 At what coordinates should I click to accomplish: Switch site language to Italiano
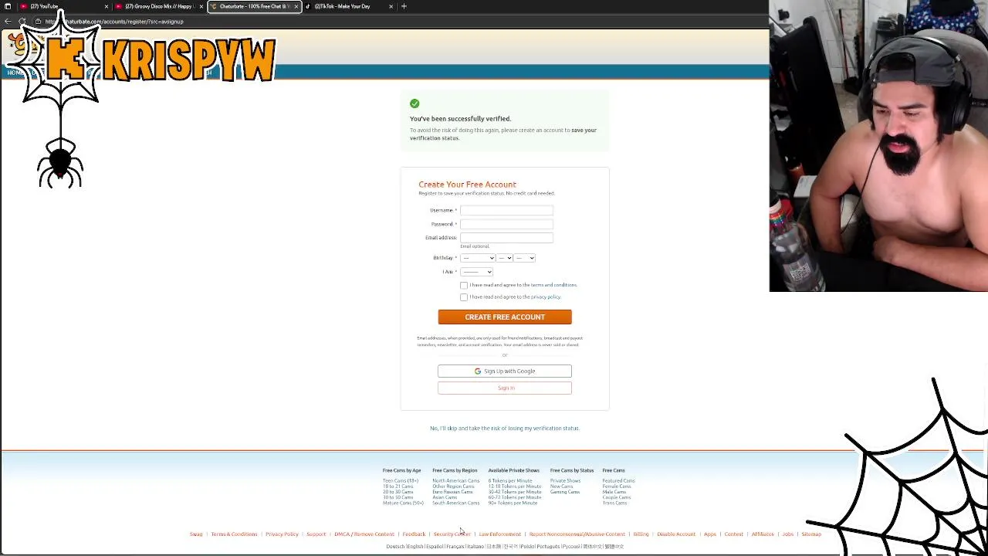pos(475,547)
